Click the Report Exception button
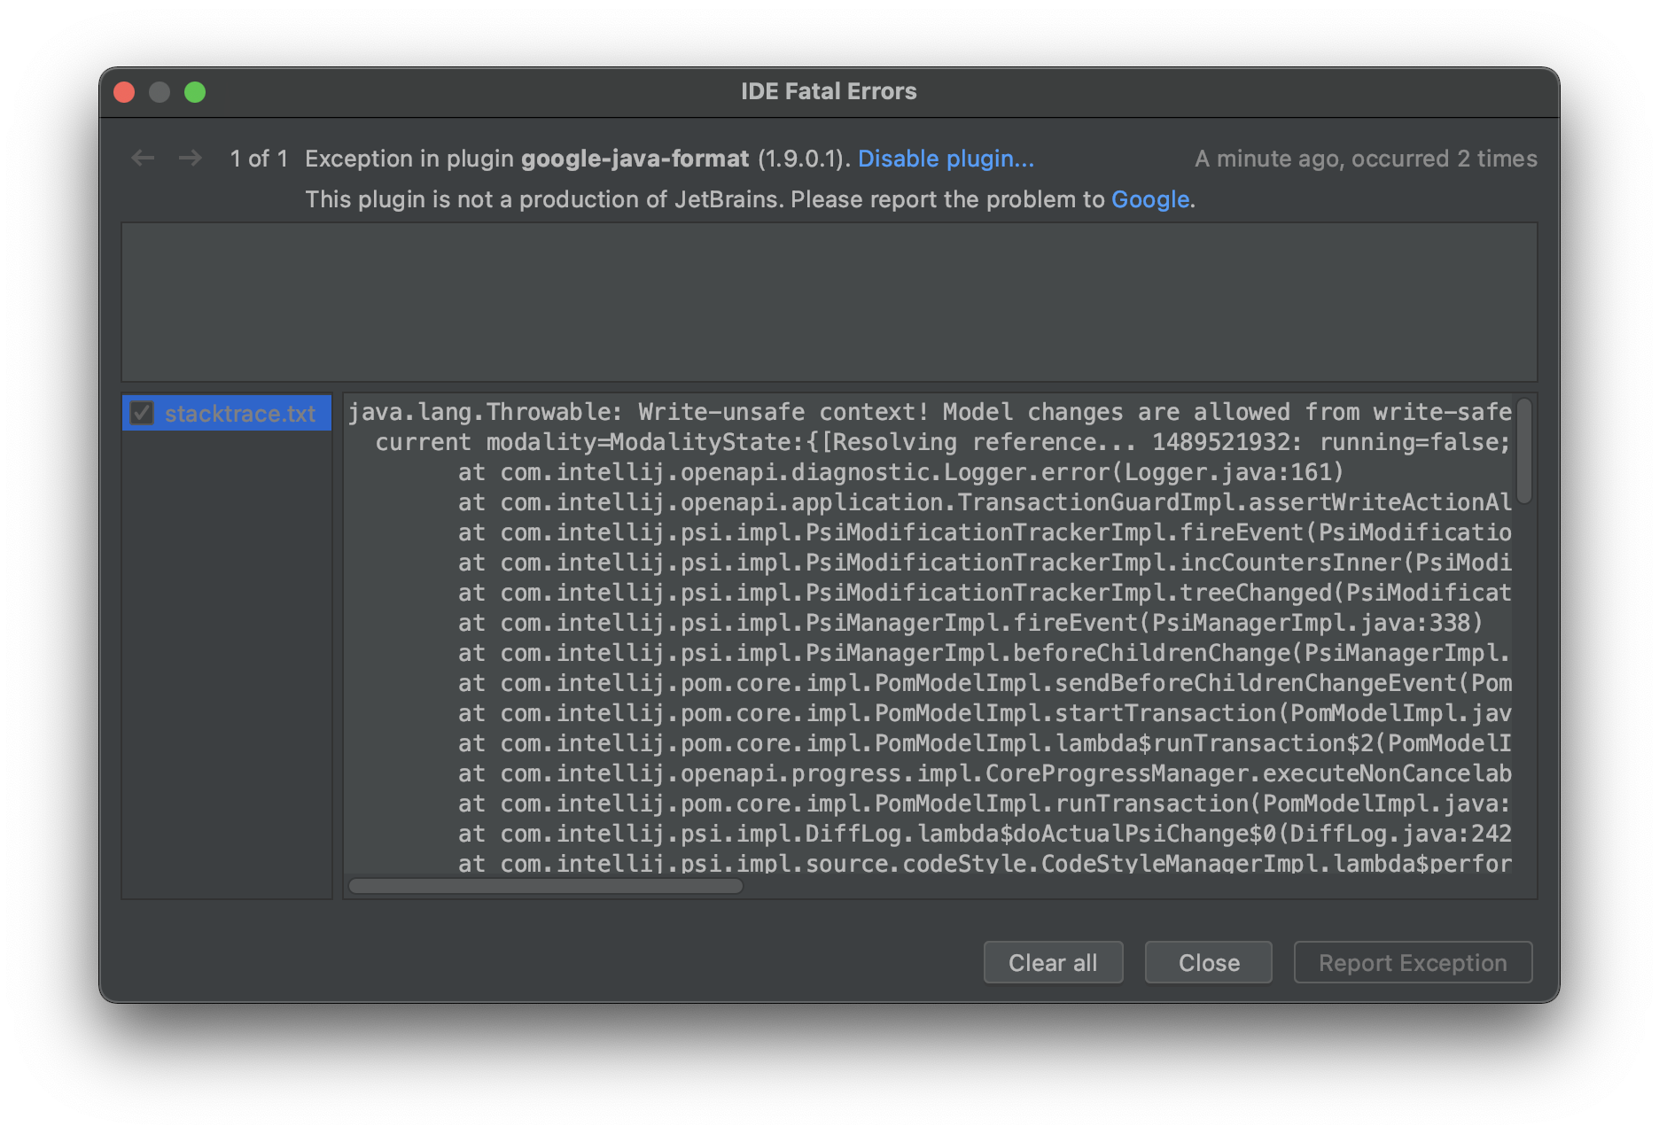 click(1412, 962)
